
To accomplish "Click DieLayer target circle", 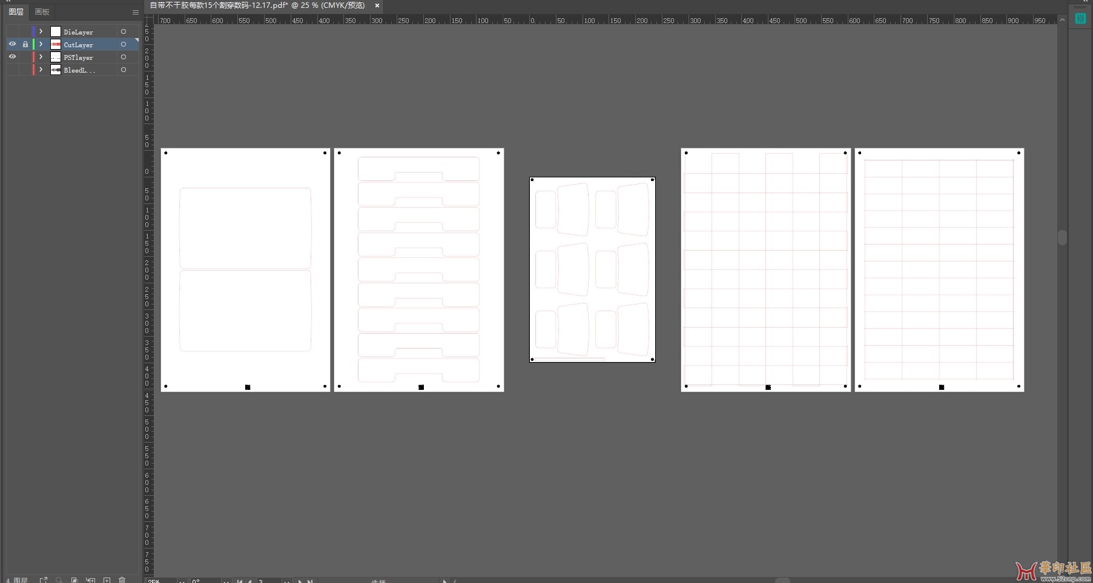I will click(124, 31).
